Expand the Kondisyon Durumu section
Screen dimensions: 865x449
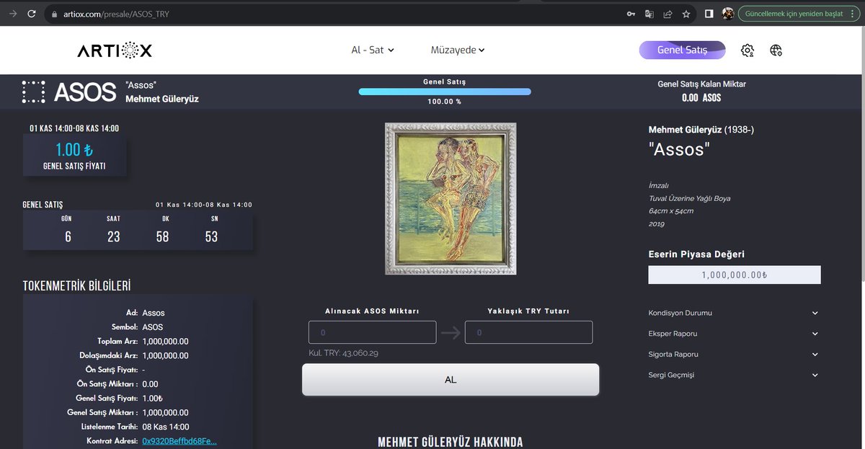tap(734, 313)
